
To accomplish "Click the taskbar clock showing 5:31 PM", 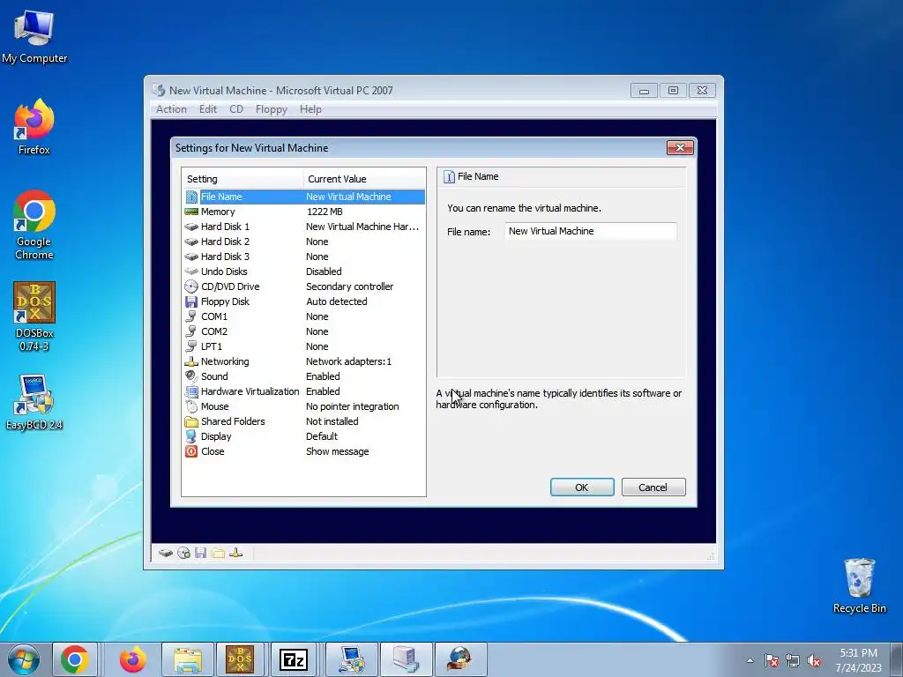I will coord(858,660).
